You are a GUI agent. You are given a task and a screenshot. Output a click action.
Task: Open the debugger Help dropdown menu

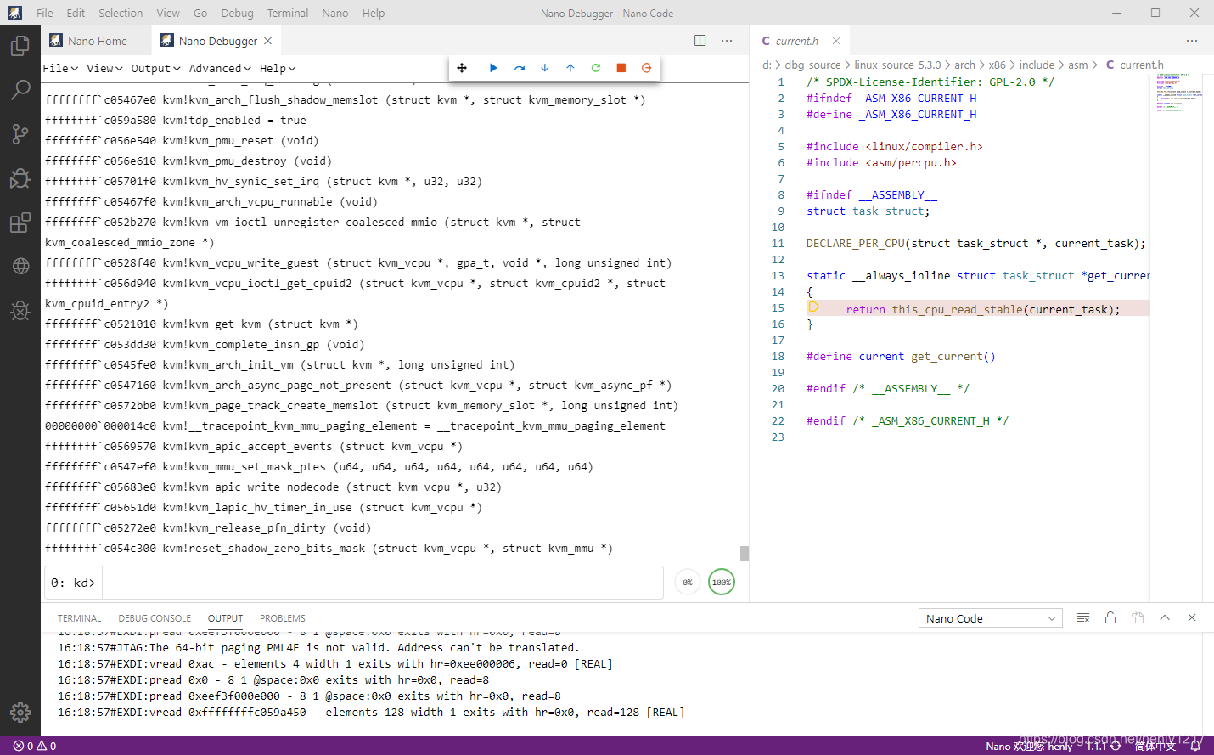point(278,69)
